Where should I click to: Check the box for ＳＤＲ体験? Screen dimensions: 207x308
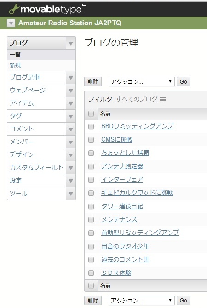pyautogui.click(x=91, y=273)
